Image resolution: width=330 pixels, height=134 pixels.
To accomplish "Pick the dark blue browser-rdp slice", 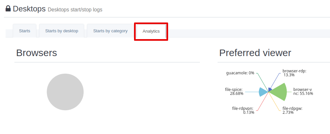I will (x=270, y=89).
